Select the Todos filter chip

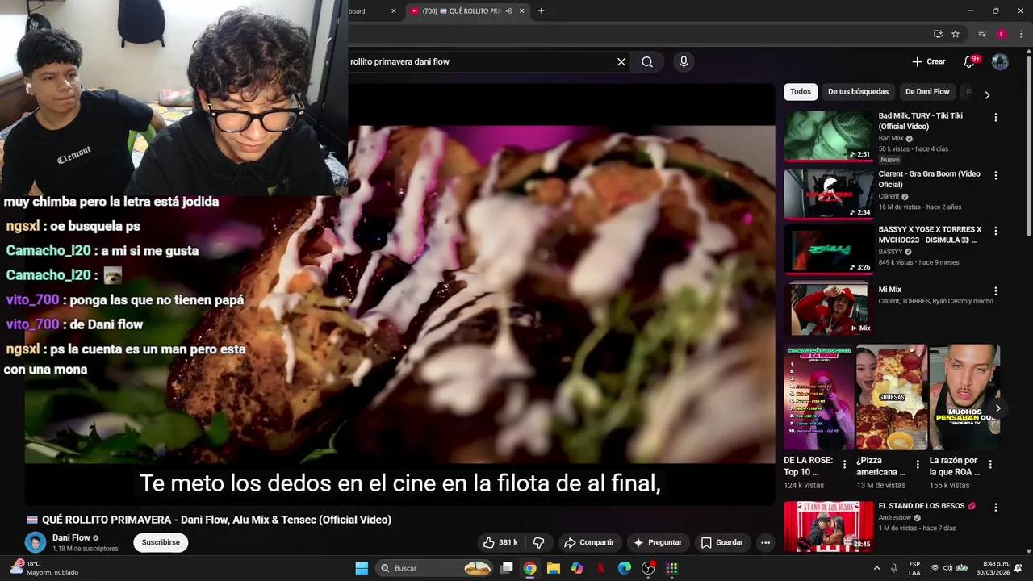pos(801,92)
